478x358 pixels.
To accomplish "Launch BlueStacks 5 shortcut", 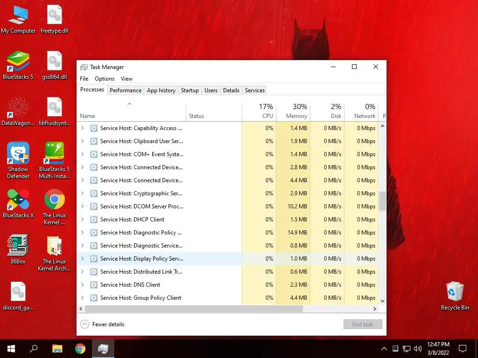I will (x=18, y=65).
